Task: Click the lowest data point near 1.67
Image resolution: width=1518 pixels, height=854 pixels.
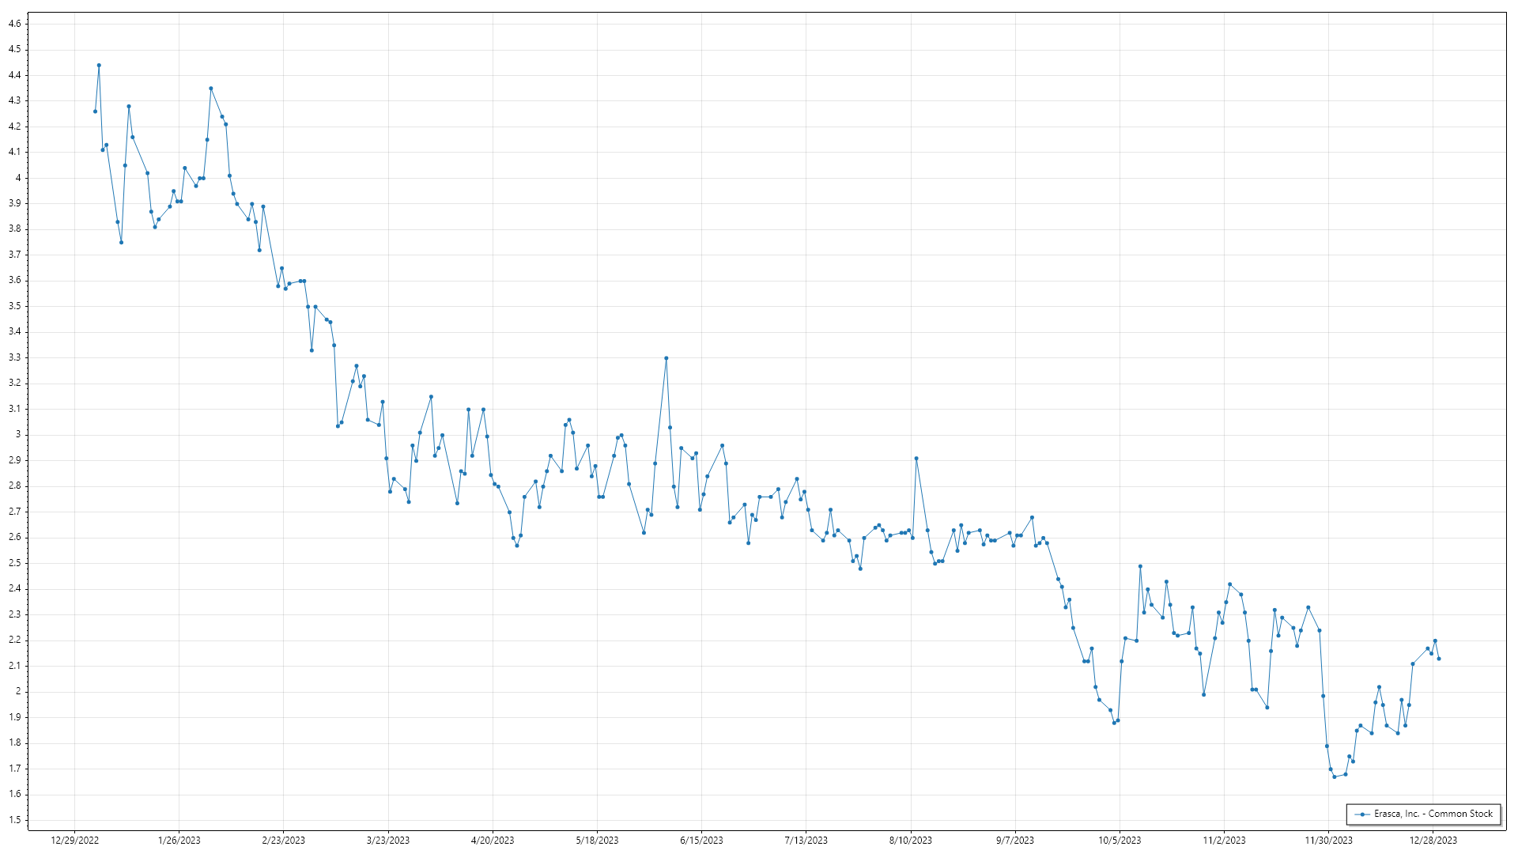Action: pyautogui.click(x=1335, y=777)
